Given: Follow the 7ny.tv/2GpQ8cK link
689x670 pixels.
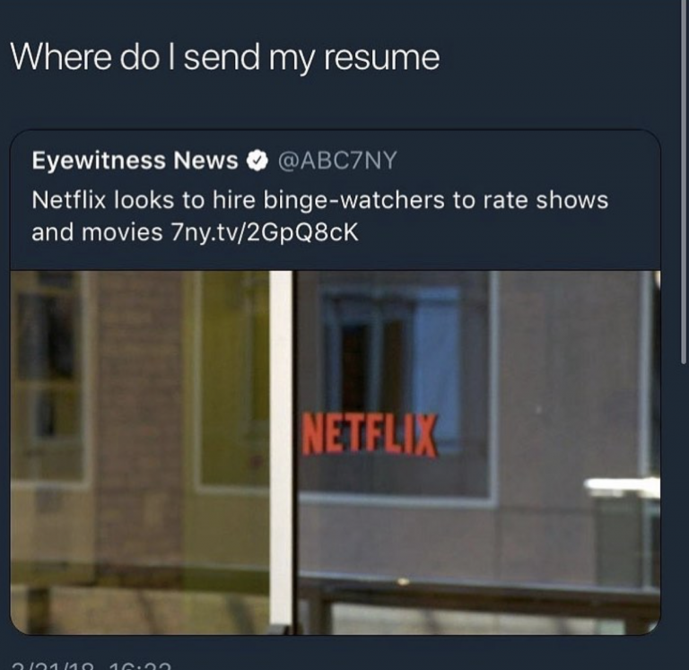Looking at the screenshot, I should (x=264, y=232).
